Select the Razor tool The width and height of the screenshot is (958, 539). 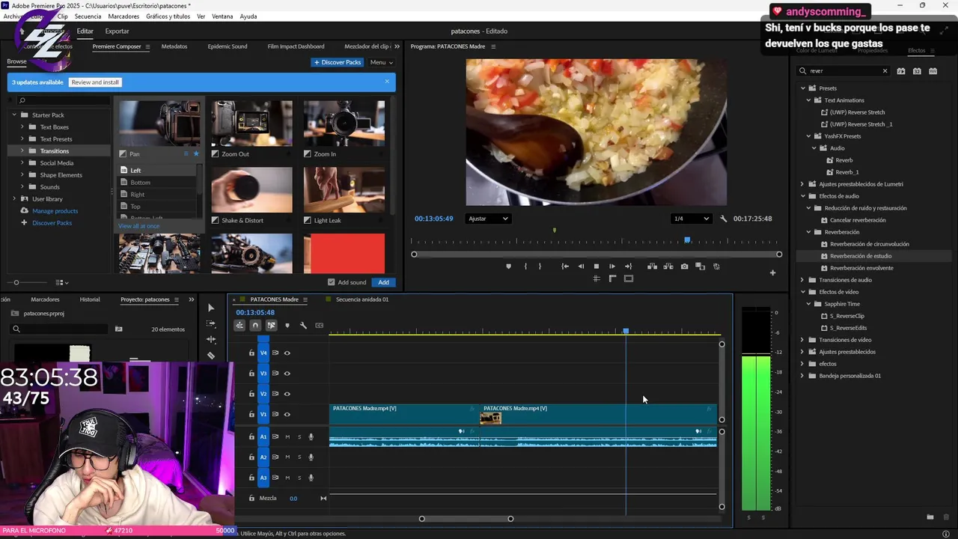[211, 356]
